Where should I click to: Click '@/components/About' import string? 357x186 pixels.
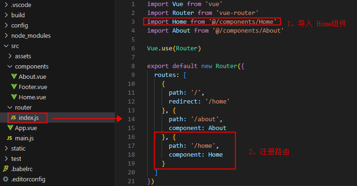coord(248,31)
